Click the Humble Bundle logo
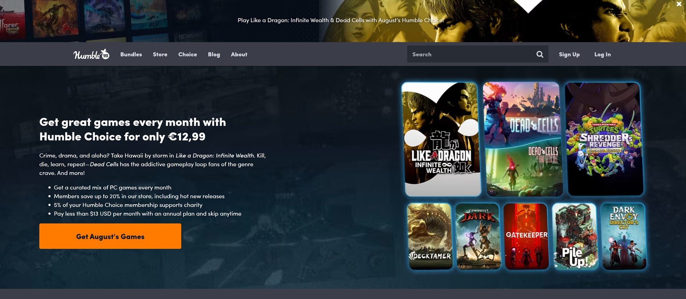Image resolution: width=686 pixels, height=299 pixels. click(x=91, y=54)
